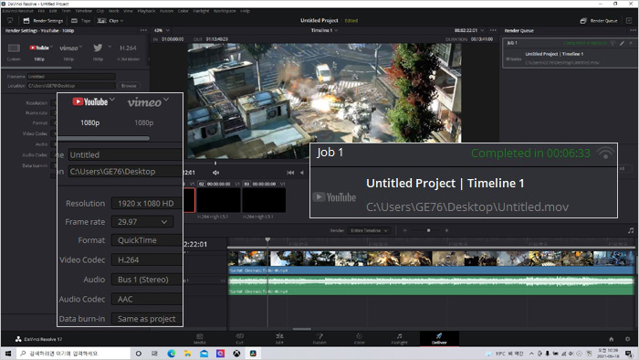Edit Job 1 with the pencil icon
This screenshot has width=639, height=360.
point(622,43)
